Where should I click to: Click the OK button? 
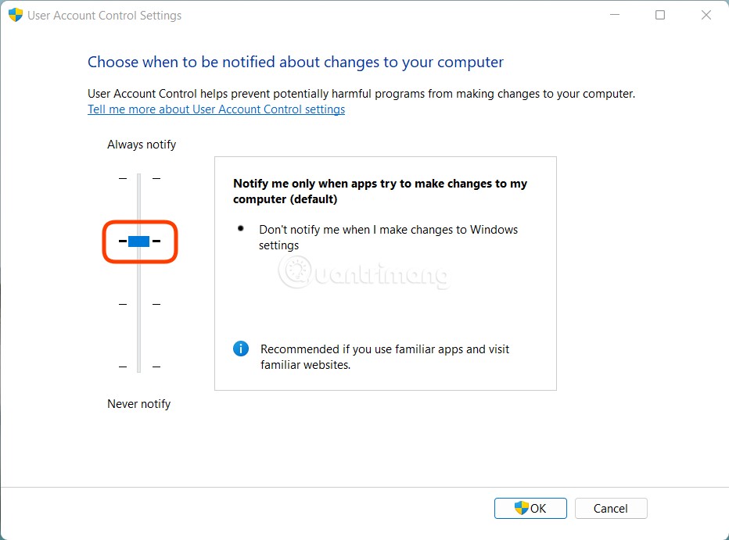(530, 508)
